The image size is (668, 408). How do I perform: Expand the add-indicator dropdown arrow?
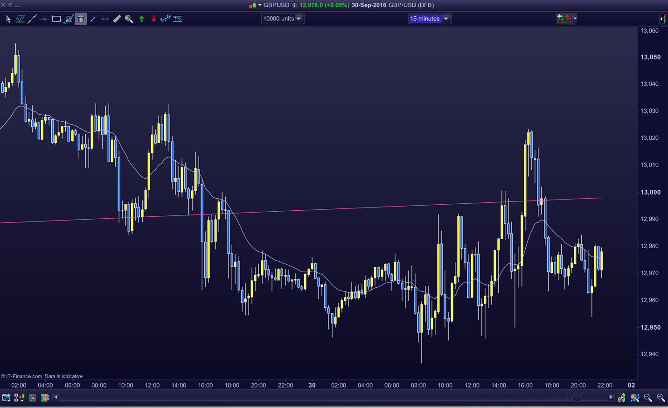[x=575, y=19]
